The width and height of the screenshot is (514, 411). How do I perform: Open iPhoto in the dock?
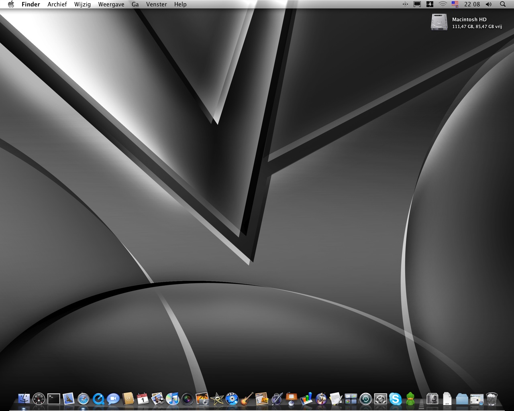click(x=202, y=399)
